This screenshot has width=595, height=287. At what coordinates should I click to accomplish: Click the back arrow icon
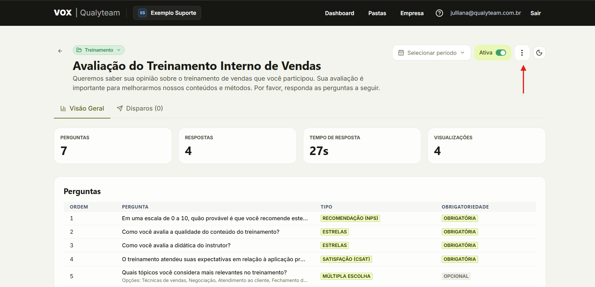[60, 51]
